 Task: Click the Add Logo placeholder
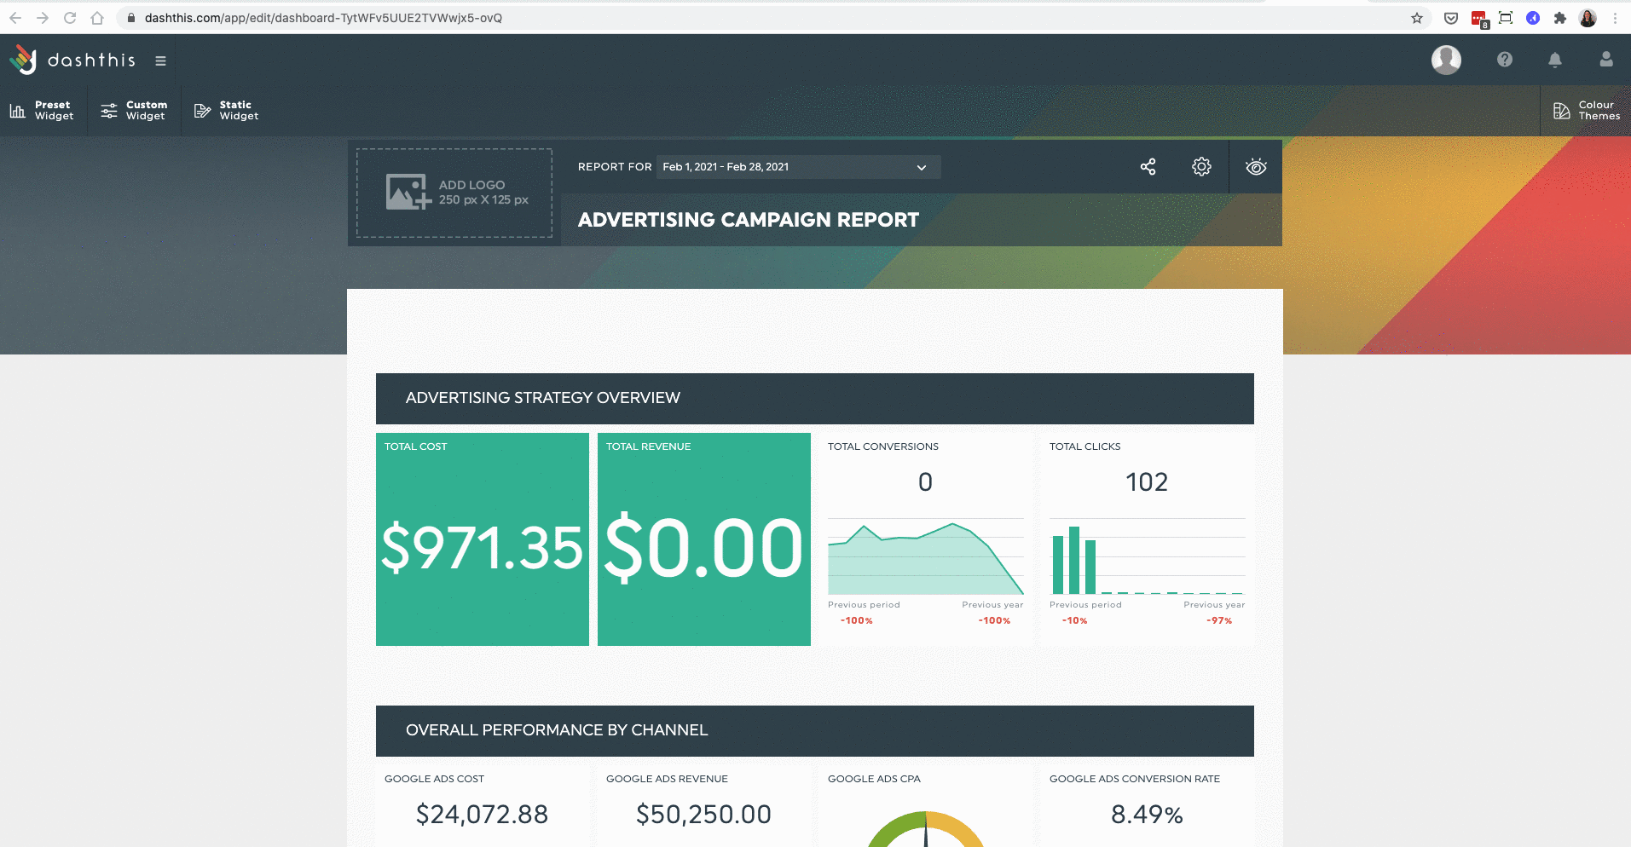click(454, 193)
